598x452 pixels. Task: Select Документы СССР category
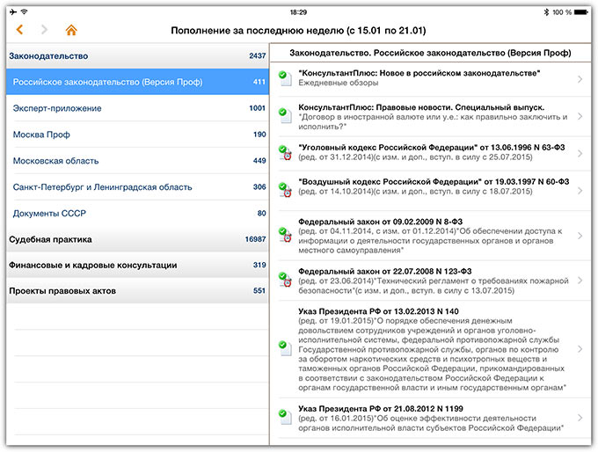point(138,213)
